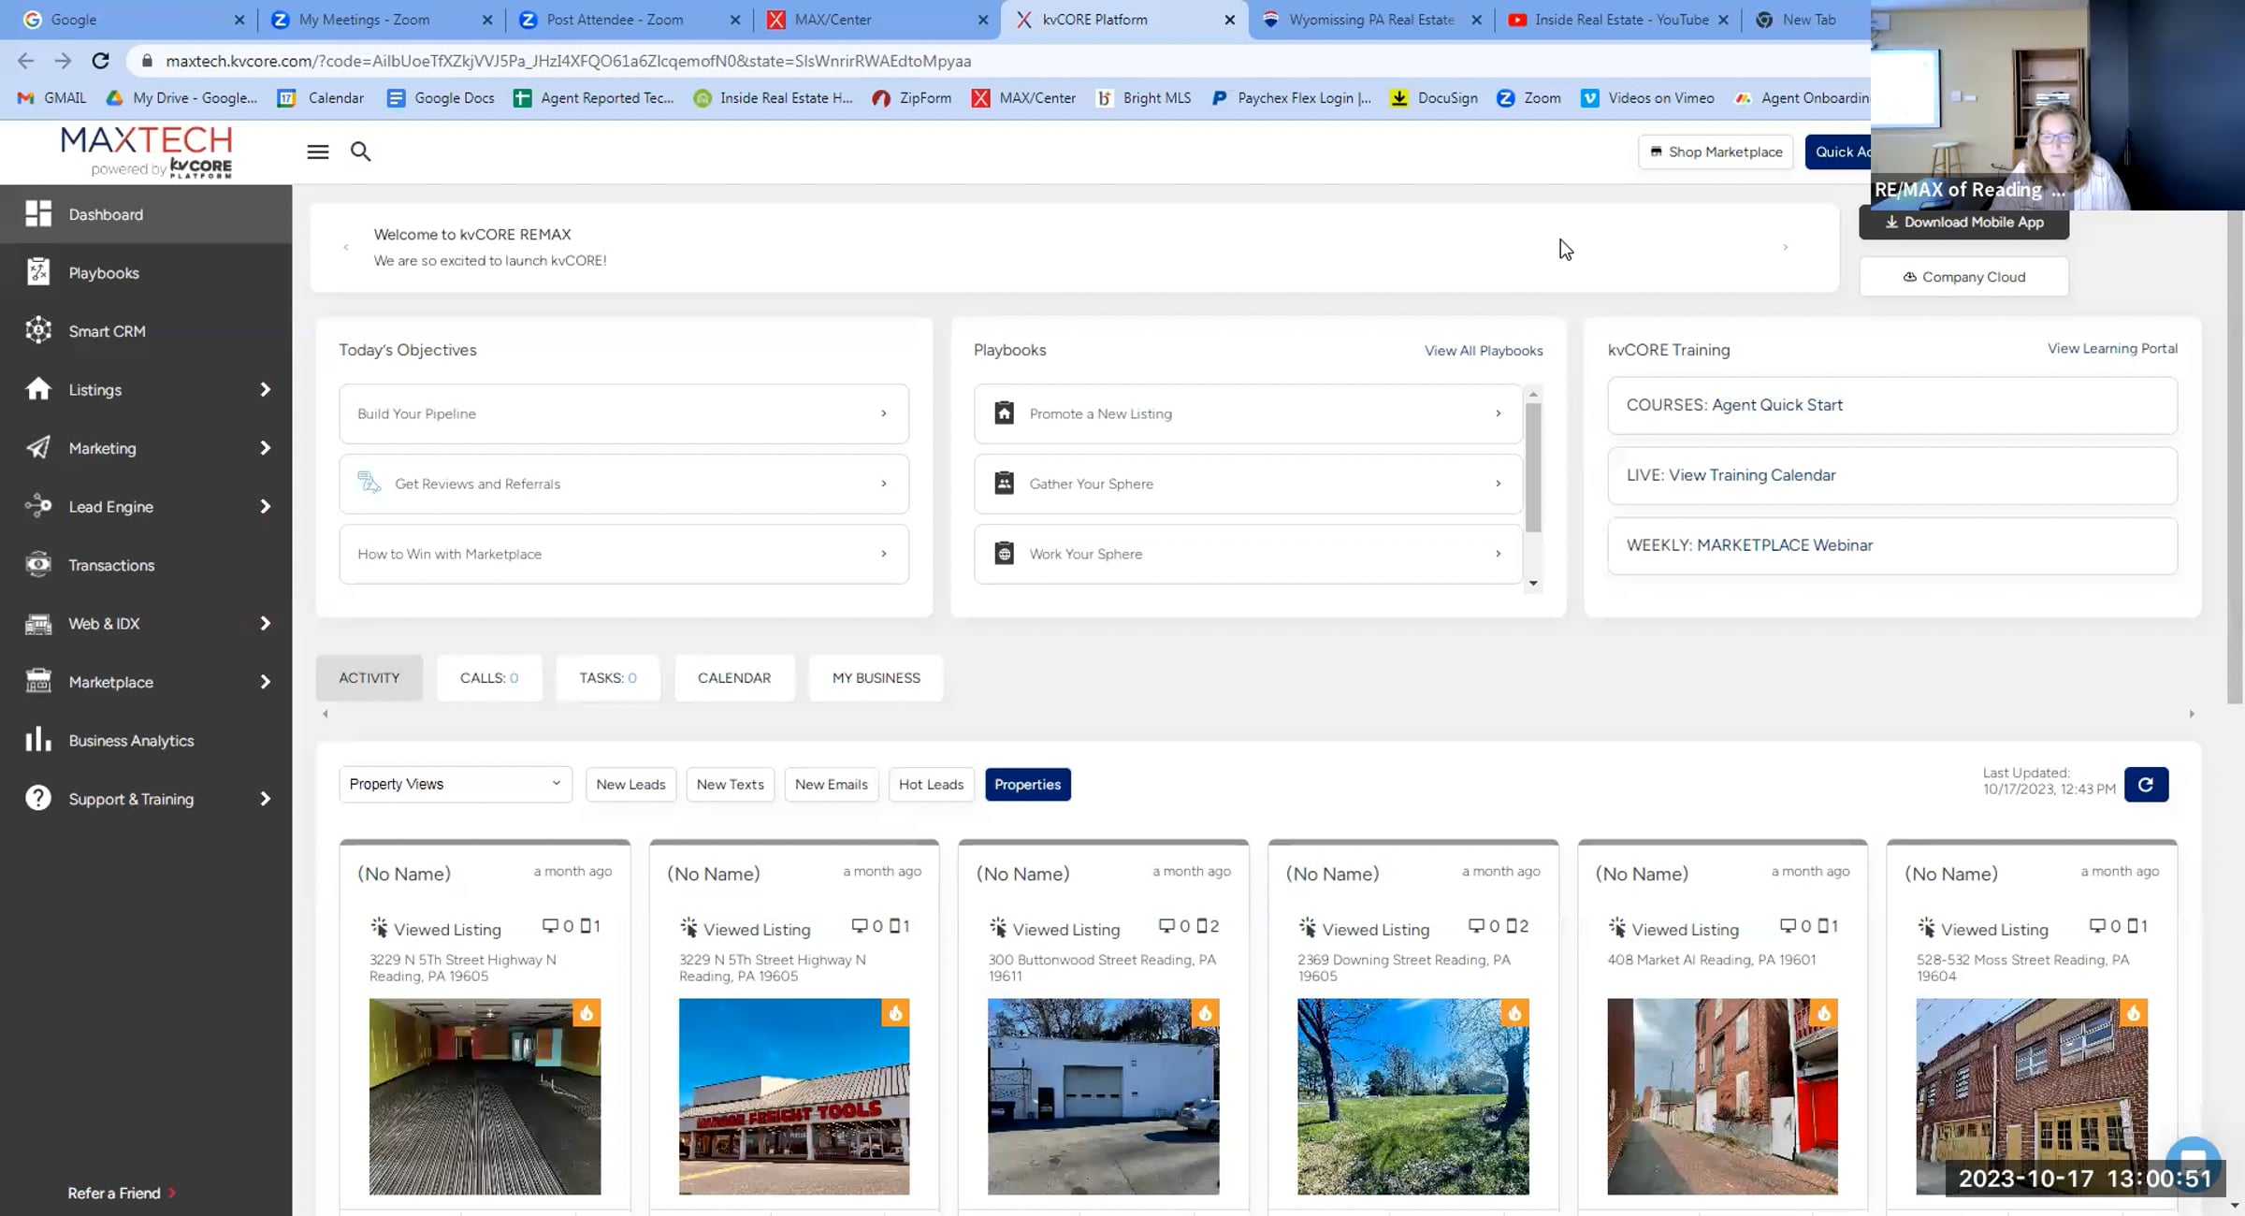2245x1216 pixels.
Task: Toggle the Properties filter button
Action: (x=1027, y=784)
